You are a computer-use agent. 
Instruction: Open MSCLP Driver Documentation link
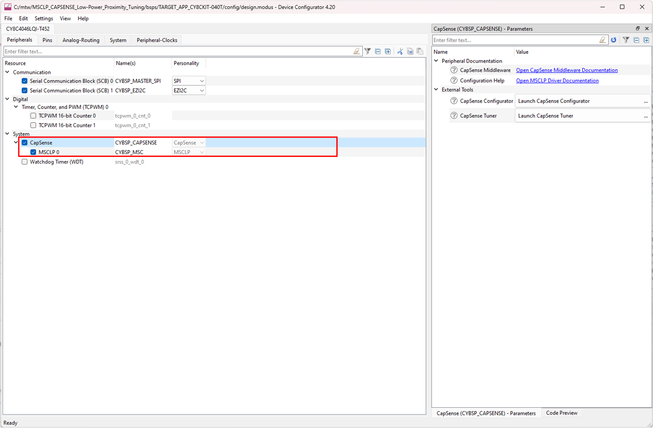tap(557, 80)
